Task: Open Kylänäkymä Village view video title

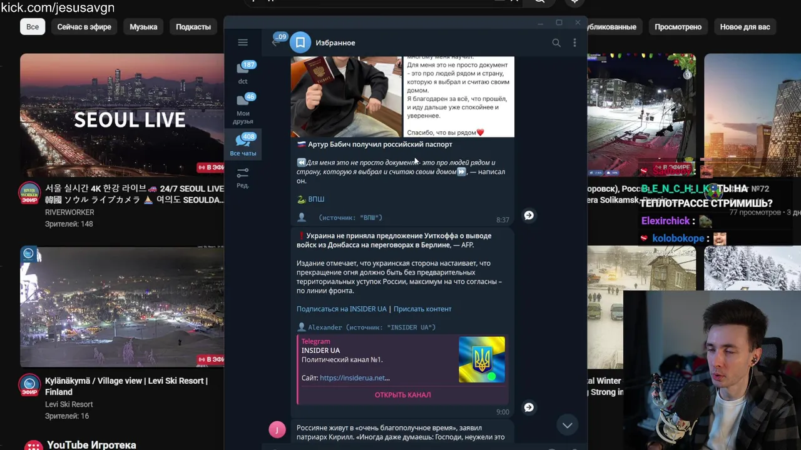Action: (x=126, y=386)
